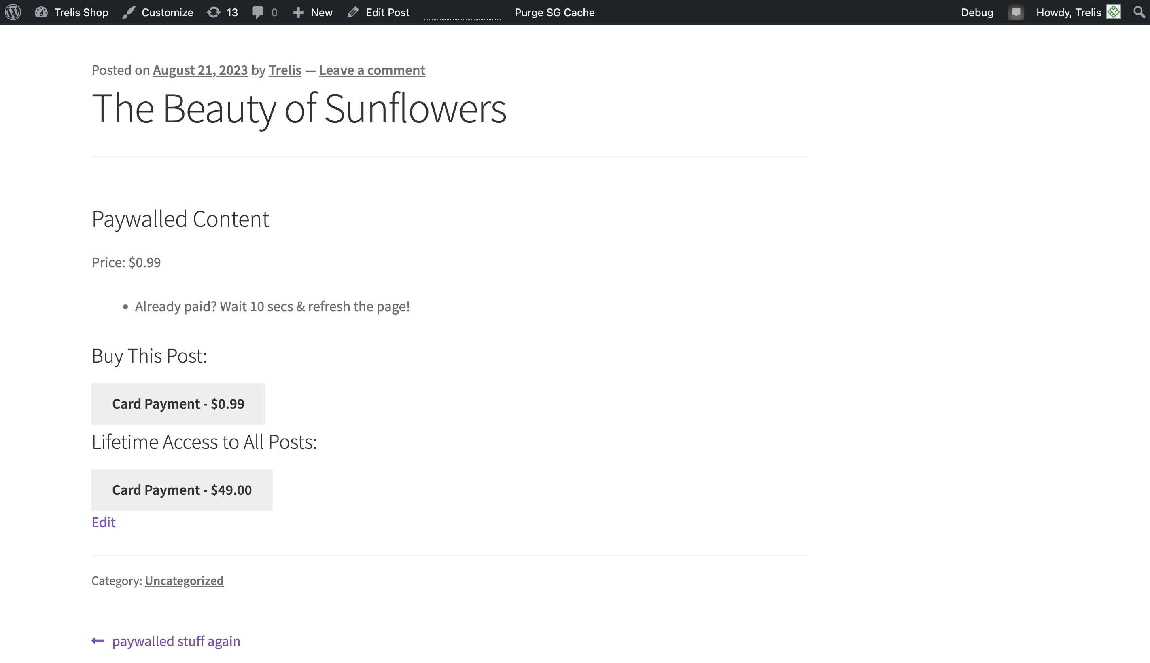Viewport: 1150px width, 663px height.
Task: Click the Card Payment $0.99 button
Action: click(178, 403)
